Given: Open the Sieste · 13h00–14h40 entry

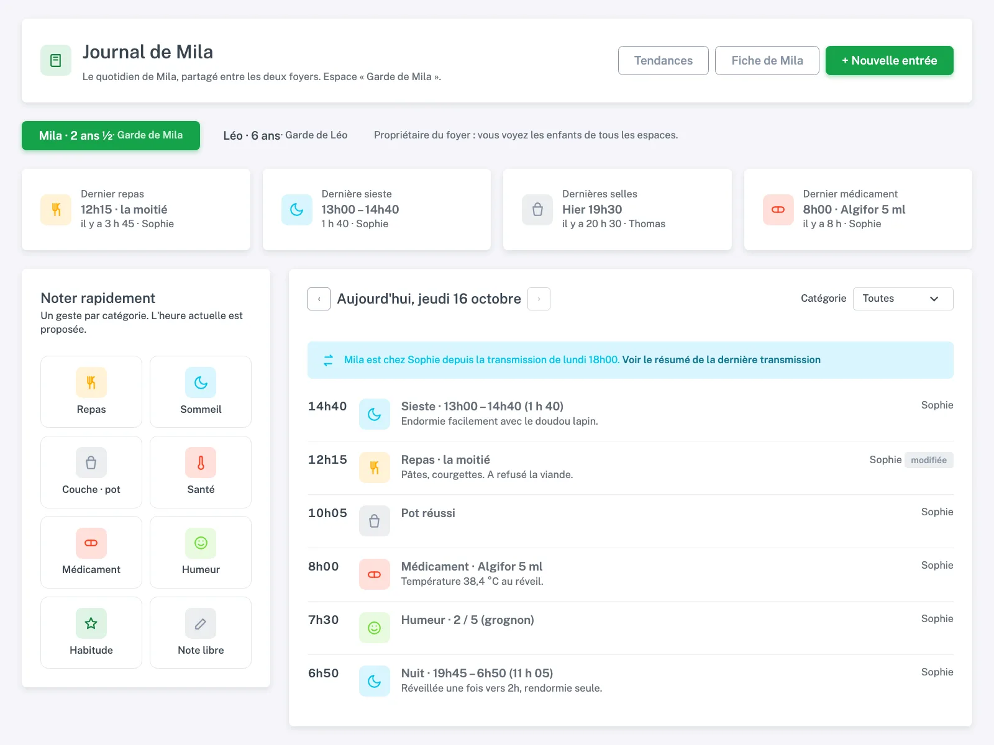Looking at the screenshot, I should pos(631,414).
